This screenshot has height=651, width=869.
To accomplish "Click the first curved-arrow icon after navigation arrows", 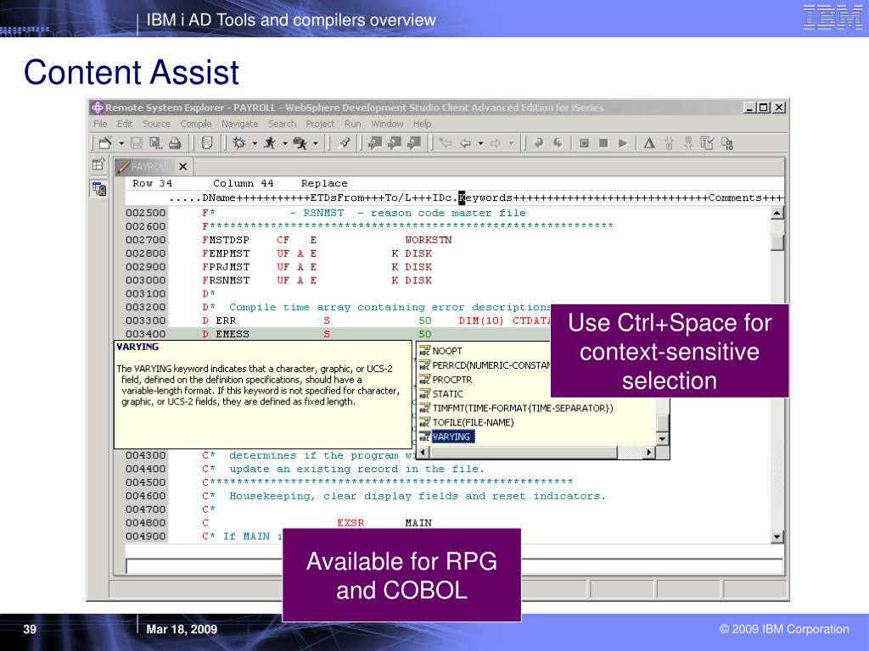I will point(539,143).
